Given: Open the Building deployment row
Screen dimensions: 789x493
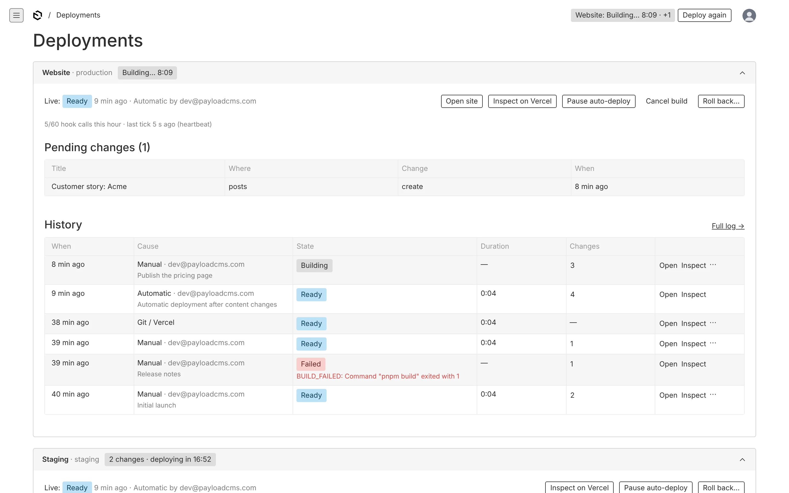Looking at the screenshot, I should pos(668,265).
